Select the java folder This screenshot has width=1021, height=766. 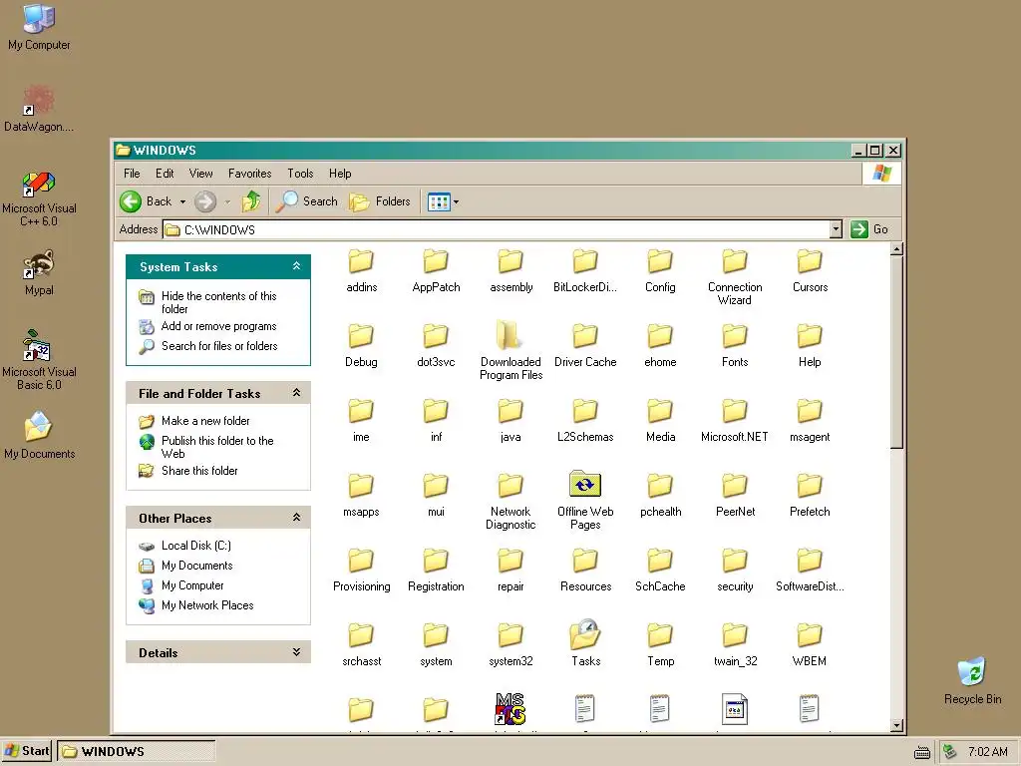click(x=510, y=421)
